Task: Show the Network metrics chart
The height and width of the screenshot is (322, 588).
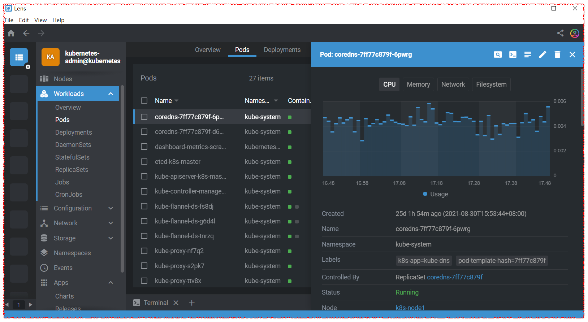Action: (x=453, y=84)
